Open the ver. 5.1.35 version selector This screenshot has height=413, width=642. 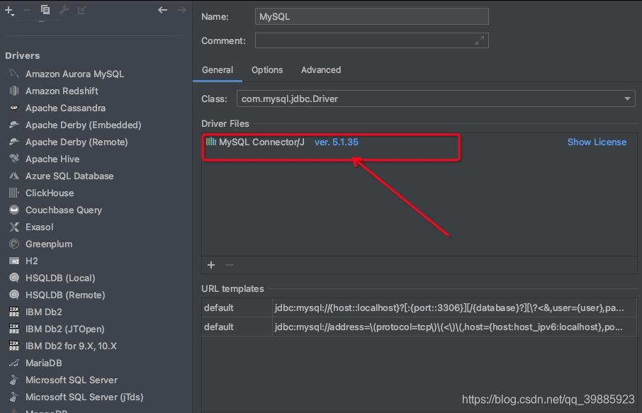336,142
